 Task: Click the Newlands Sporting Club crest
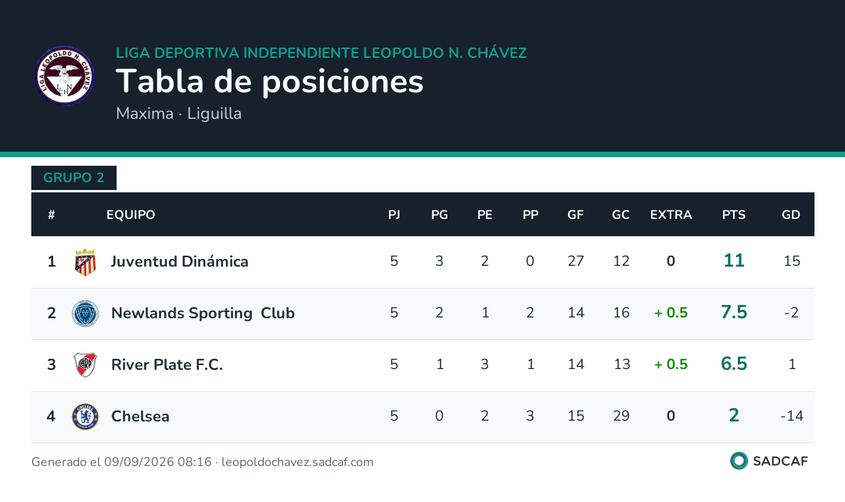[85, 314]
